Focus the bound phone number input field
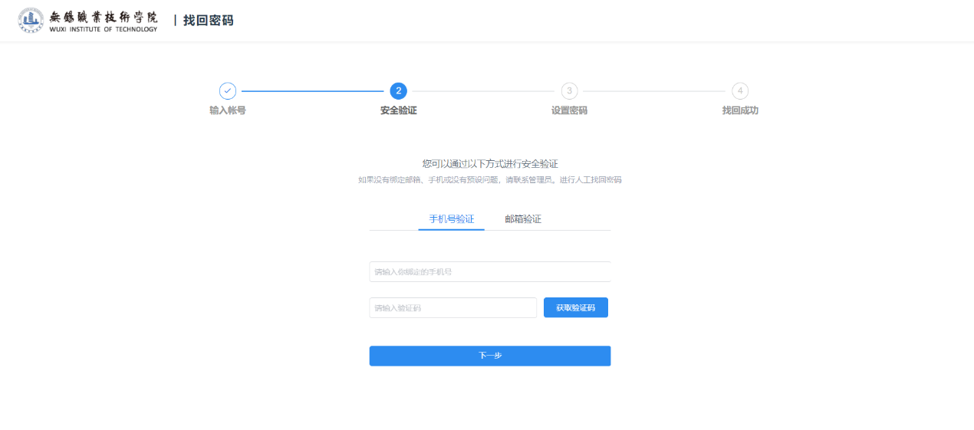This screenshot has width=974, height=430. coord(489,272)
